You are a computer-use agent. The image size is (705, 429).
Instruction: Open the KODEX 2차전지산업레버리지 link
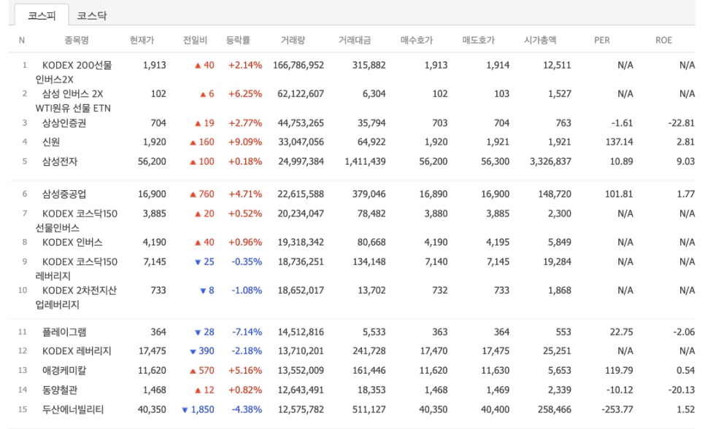coord(76,297)
